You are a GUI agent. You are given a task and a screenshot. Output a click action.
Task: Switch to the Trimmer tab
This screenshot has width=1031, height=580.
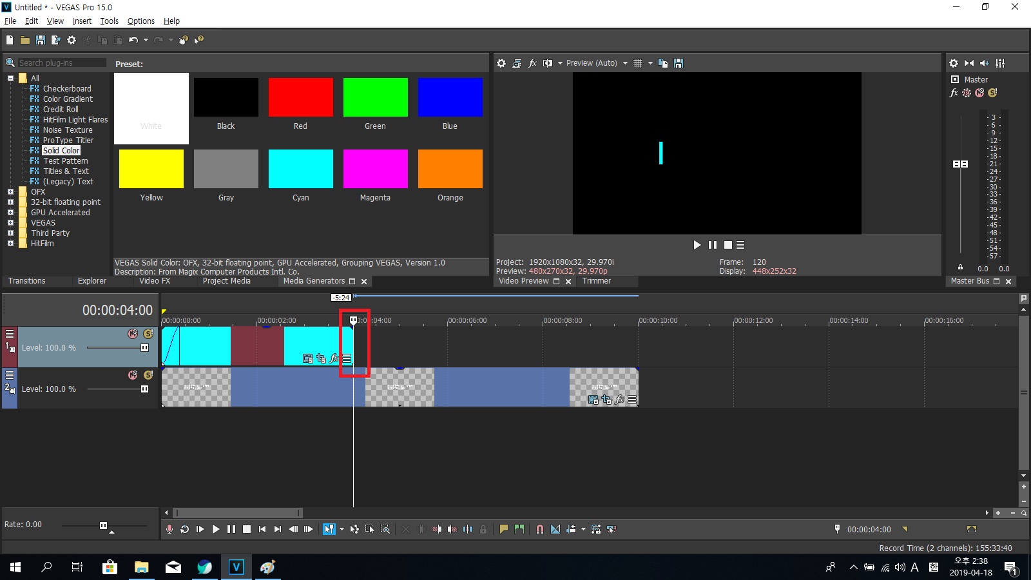pyautogui.click(x=597, y=281)
